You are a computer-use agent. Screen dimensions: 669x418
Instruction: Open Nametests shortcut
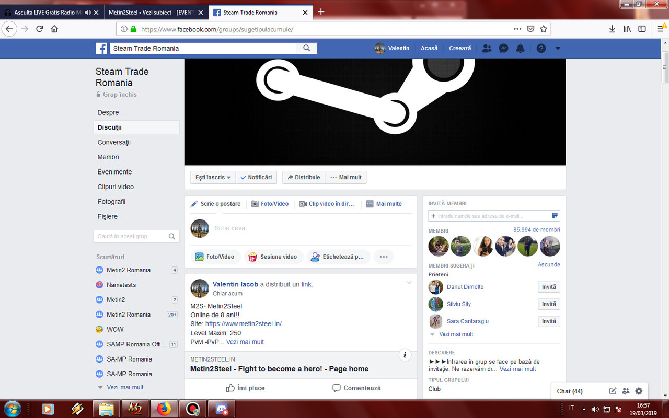(121, 285)
